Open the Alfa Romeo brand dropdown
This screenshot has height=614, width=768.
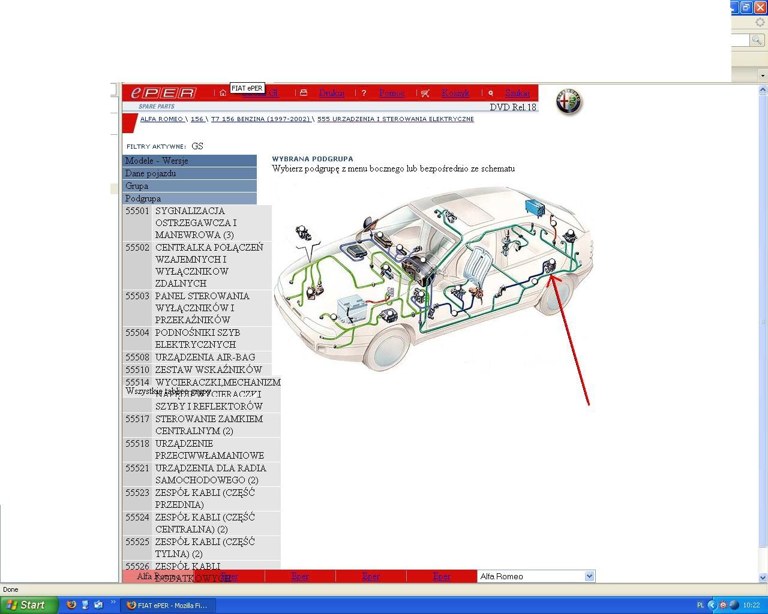coord(536,576)
